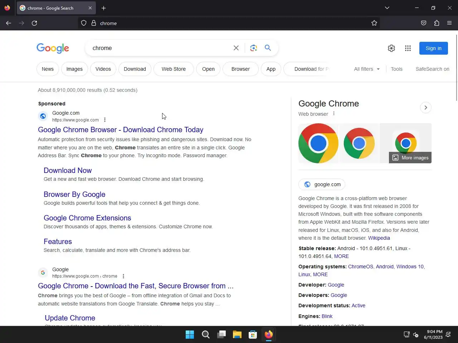Screen dimensions: 458x343
Task: Open more options for sponsored Google.com result
Action: (x=104, y=120)
